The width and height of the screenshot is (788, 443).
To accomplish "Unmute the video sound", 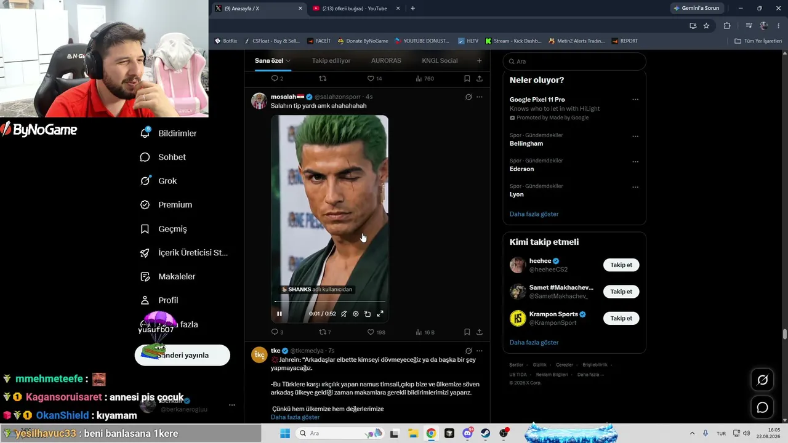I will [344, 314].
